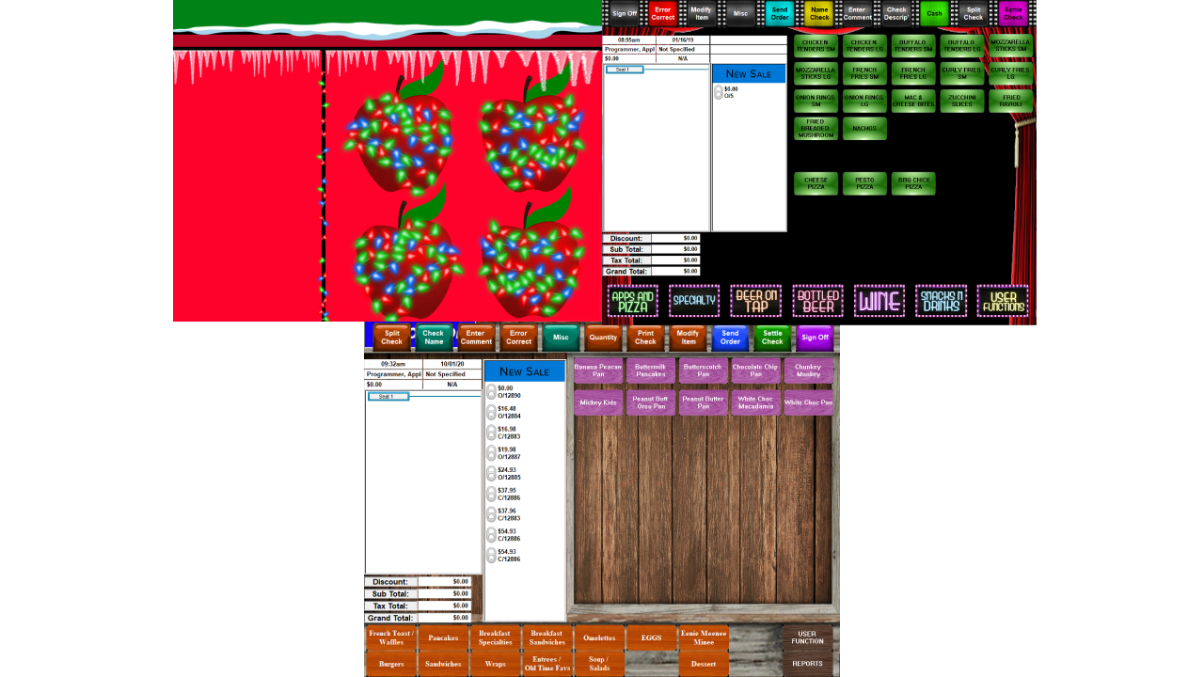Open the Reports button
1204x677 pixels.
[x=807, y=664]
